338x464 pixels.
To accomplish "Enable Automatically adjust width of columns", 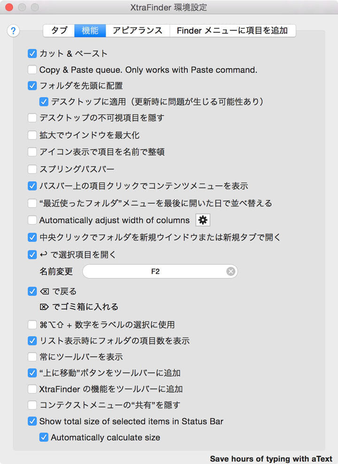I will click(32, 220).
